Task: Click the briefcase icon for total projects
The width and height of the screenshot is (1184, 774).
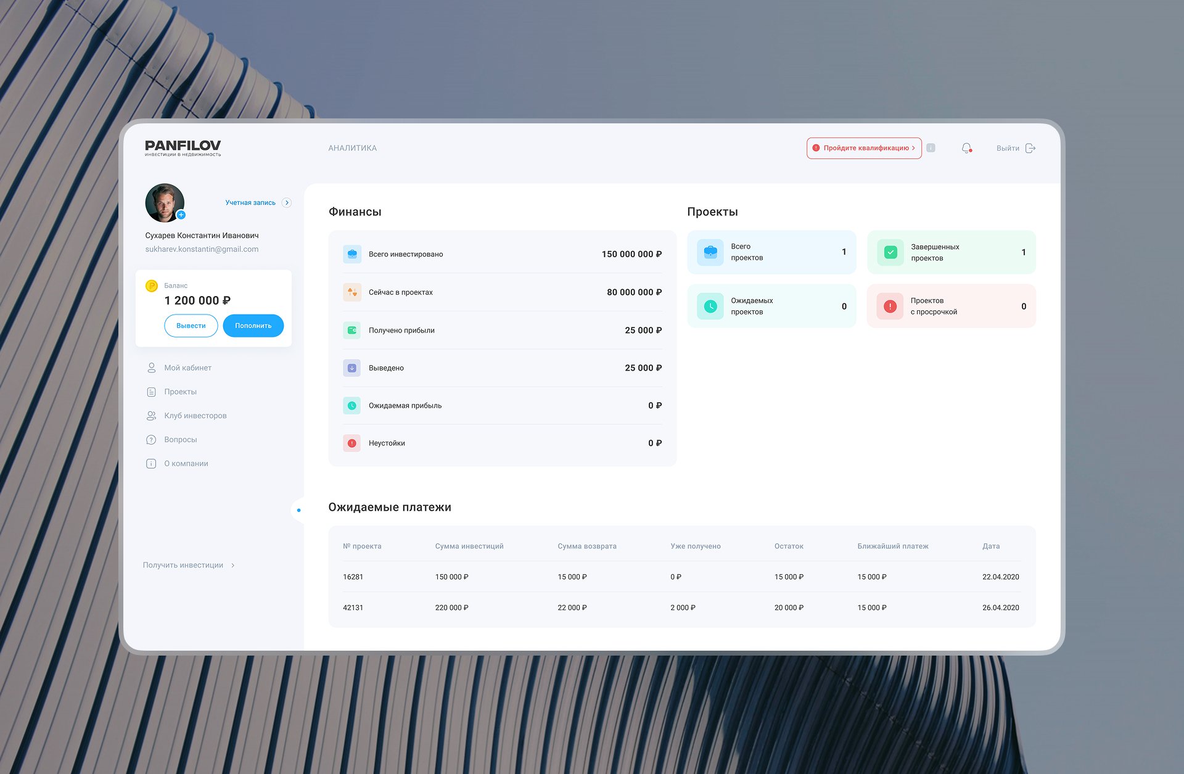Action: [x=710, y=252]
